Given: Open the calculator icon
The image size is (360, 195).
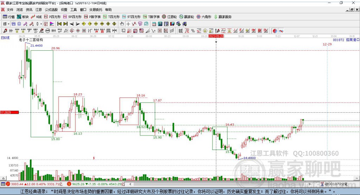Looking at the screenshot, I should [x=160, y=24].
